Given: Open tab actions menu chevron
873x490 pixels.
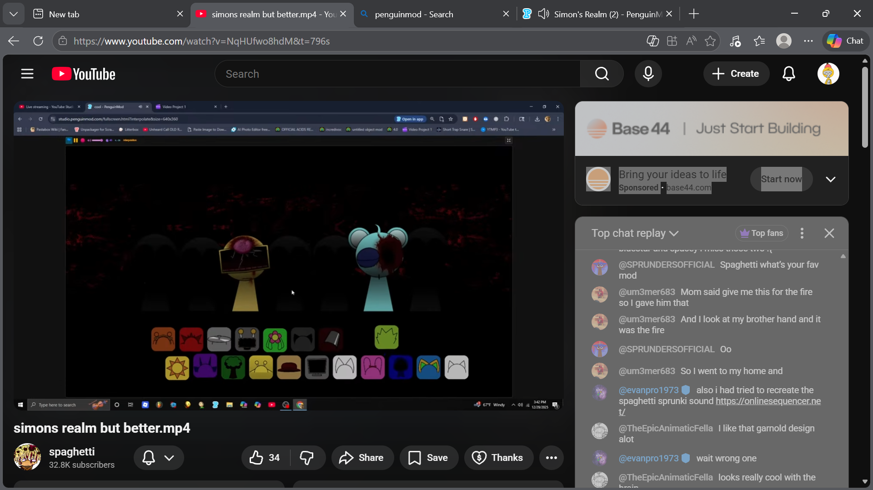Looking at the screenshot, I should pos(14,14).
